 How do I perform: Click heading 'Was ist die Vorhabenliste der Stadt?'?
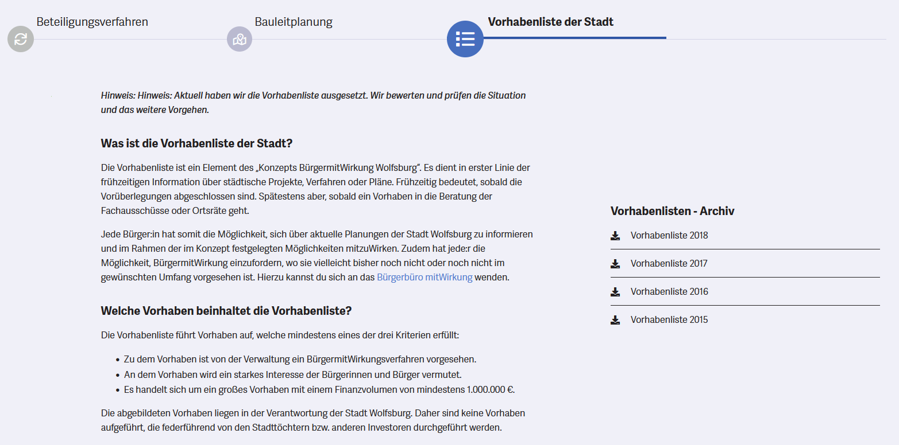(x=196, y=143)
